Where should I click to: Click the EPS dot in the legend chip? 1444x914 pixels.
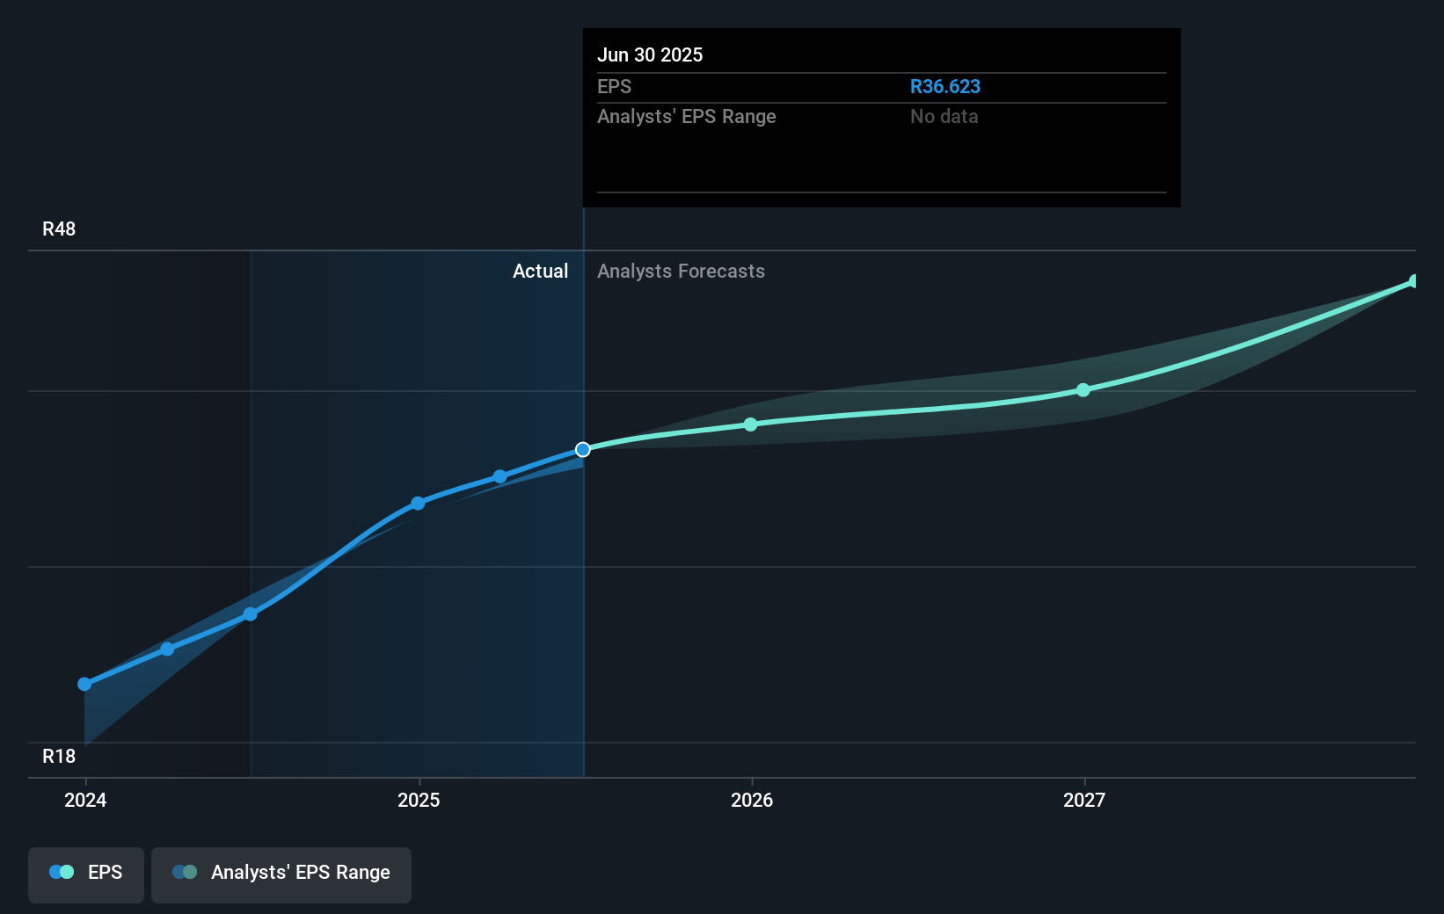pyautogui.click(x=60, y=871)
